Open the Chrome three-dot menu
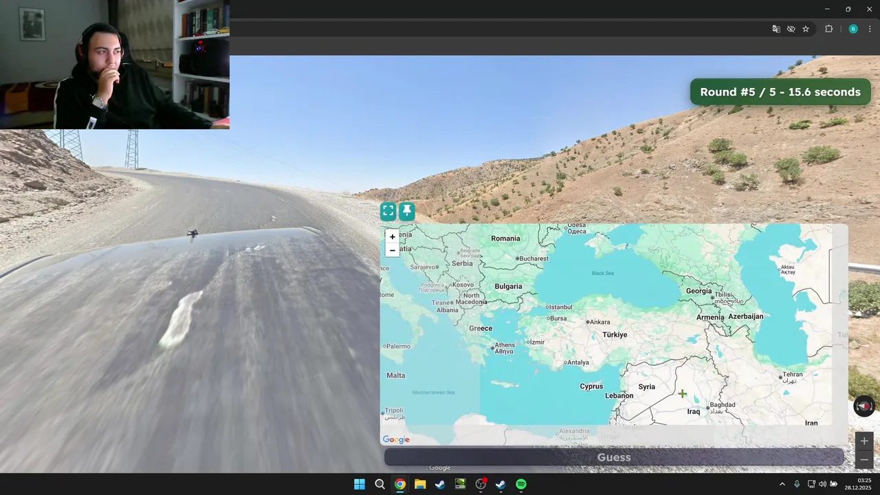 coord(870,29)
